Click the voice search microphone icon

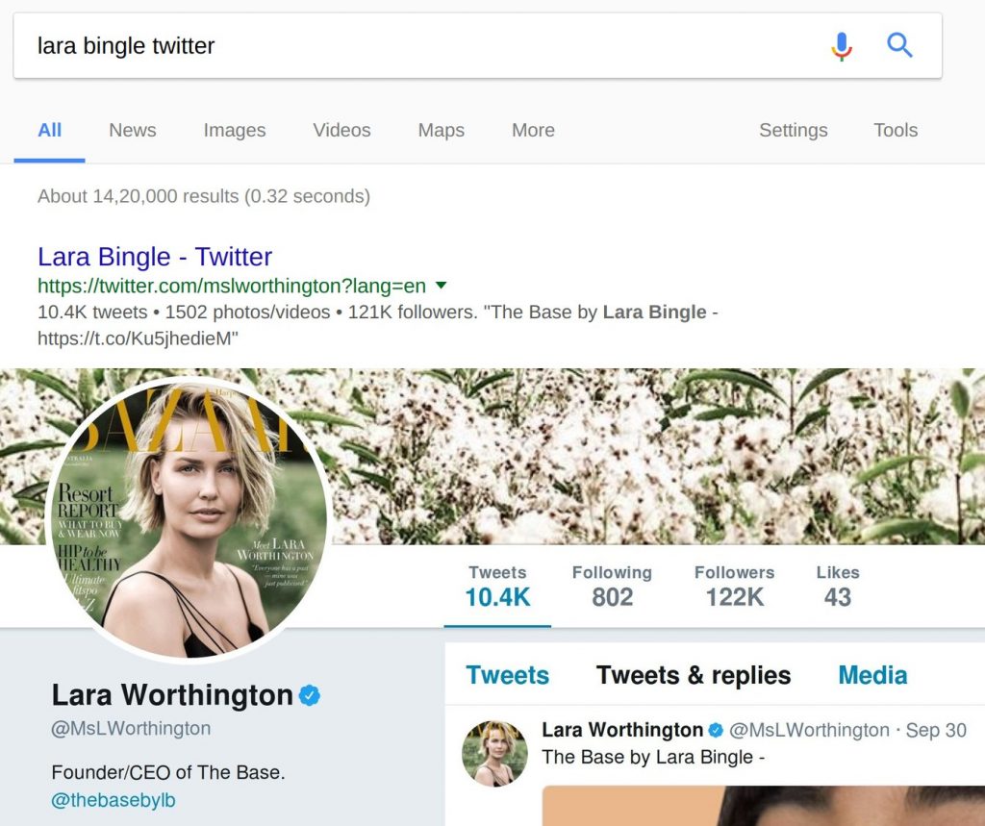842,46
